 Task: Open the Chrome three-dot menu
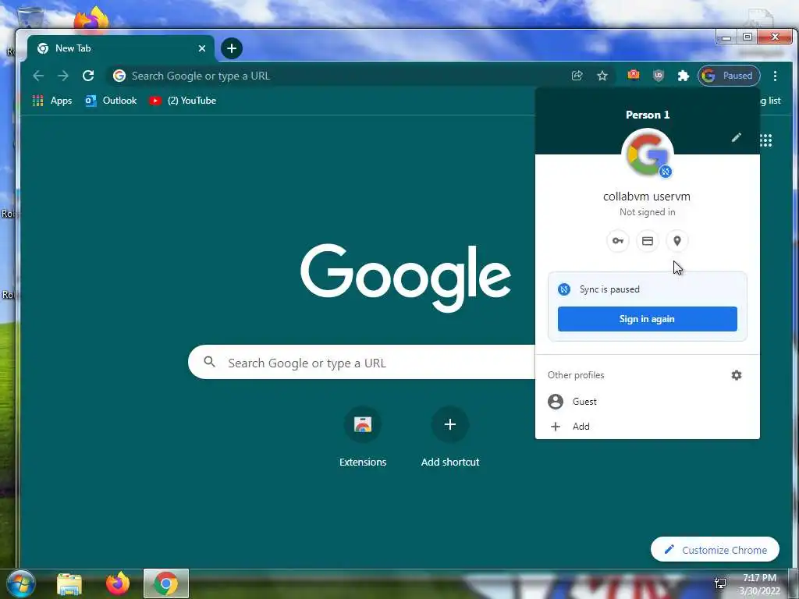click(775, 76)
